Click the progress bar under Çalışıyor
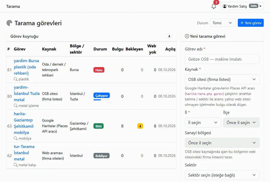This screenshot has width=270, height=182. point(102,100)
